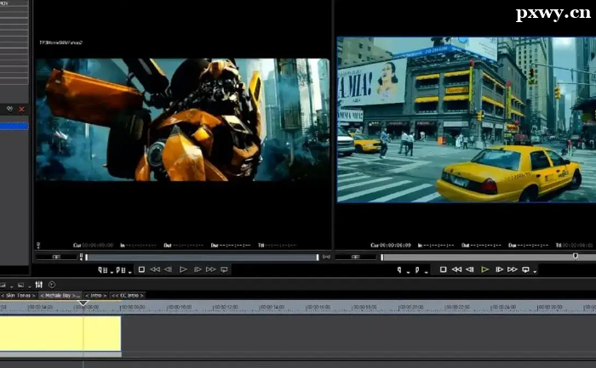Click the green Play button in Recorder
596x368 pixels.
(x=484, y=269)
